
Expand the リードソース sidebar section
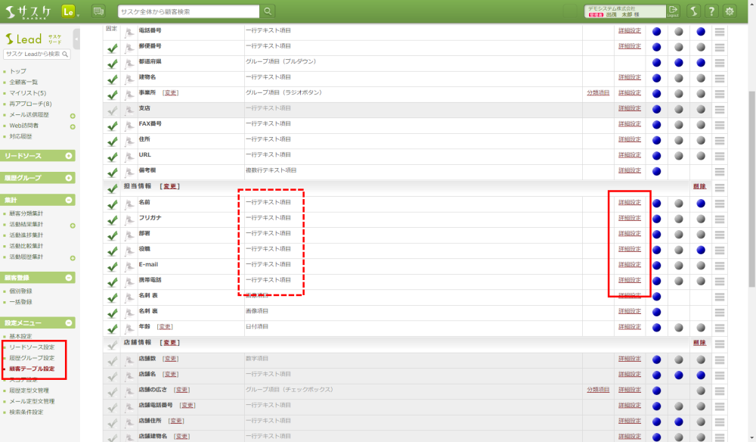tap(69, 156)
